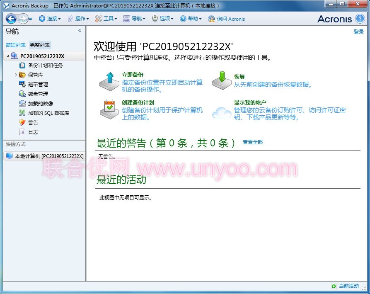Select 加载的 SQL 数据库 label
The height and width of the screenshot is (294, 370).
[48, 113]
